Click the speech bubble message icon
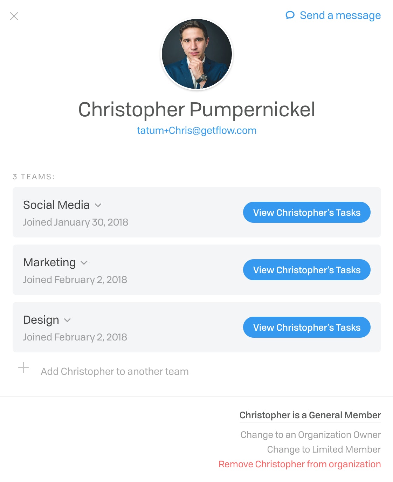The width and height of the screenshot is (393, 482). [290, 15]
